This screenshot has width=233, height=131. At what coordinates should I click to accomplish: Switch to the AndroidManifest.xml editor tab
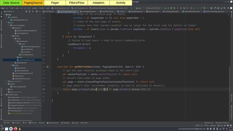point(191,11)
